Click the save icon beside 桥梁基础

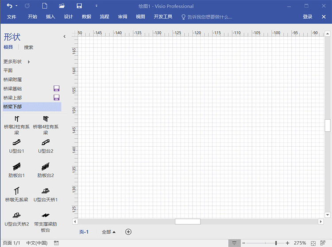[x=56, y=88]
